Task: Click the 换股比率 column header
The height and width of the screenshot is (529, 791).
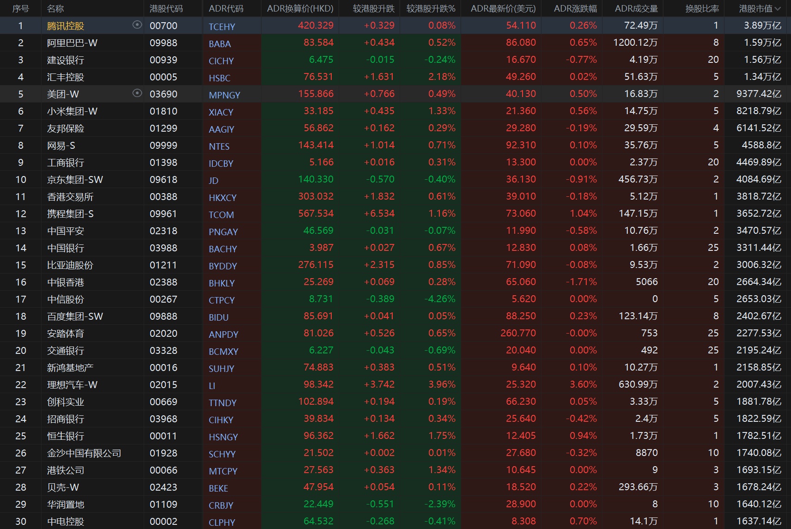Action: pos(702,9)
